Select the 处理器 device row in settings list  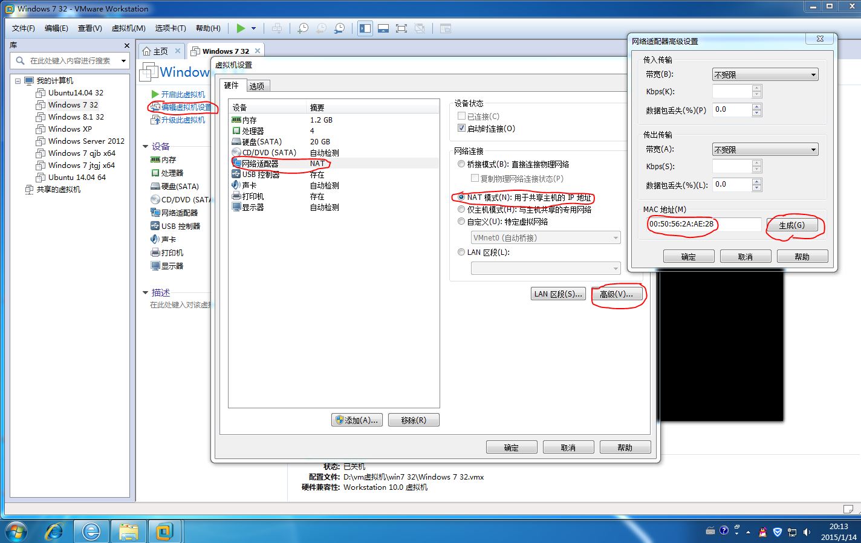tap(334, 130)
